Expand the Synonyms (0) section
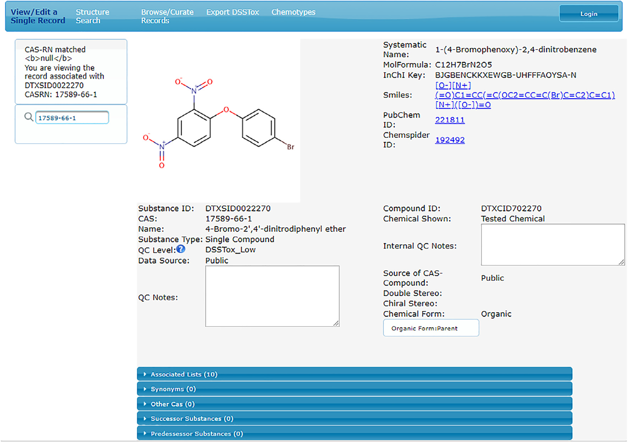 click(x=354, y=389)
